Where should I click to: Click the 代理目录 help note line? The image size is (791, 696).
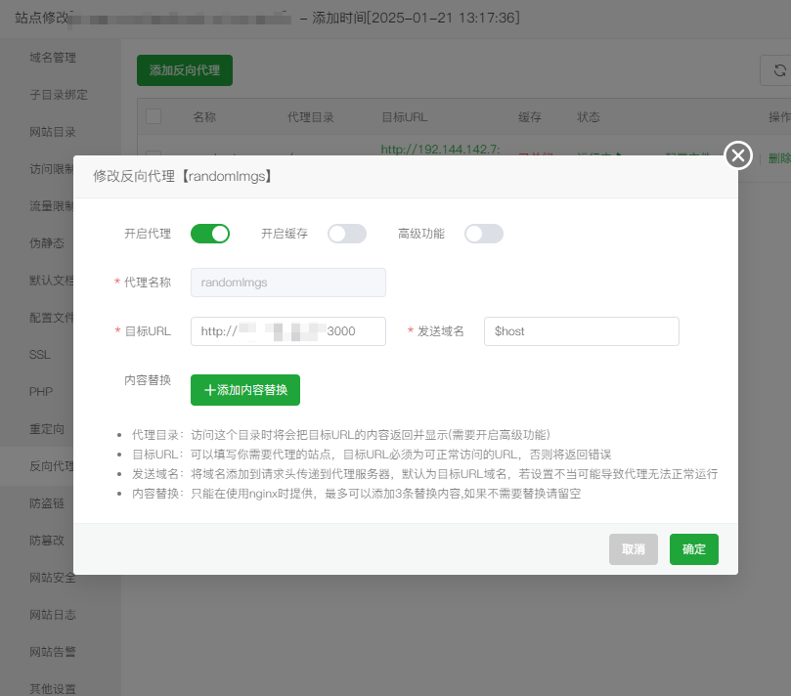point(341,435)
